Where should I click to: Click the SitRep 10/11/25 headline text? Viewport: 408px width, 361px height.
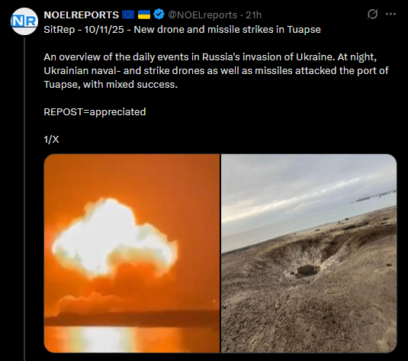point(182,30)
